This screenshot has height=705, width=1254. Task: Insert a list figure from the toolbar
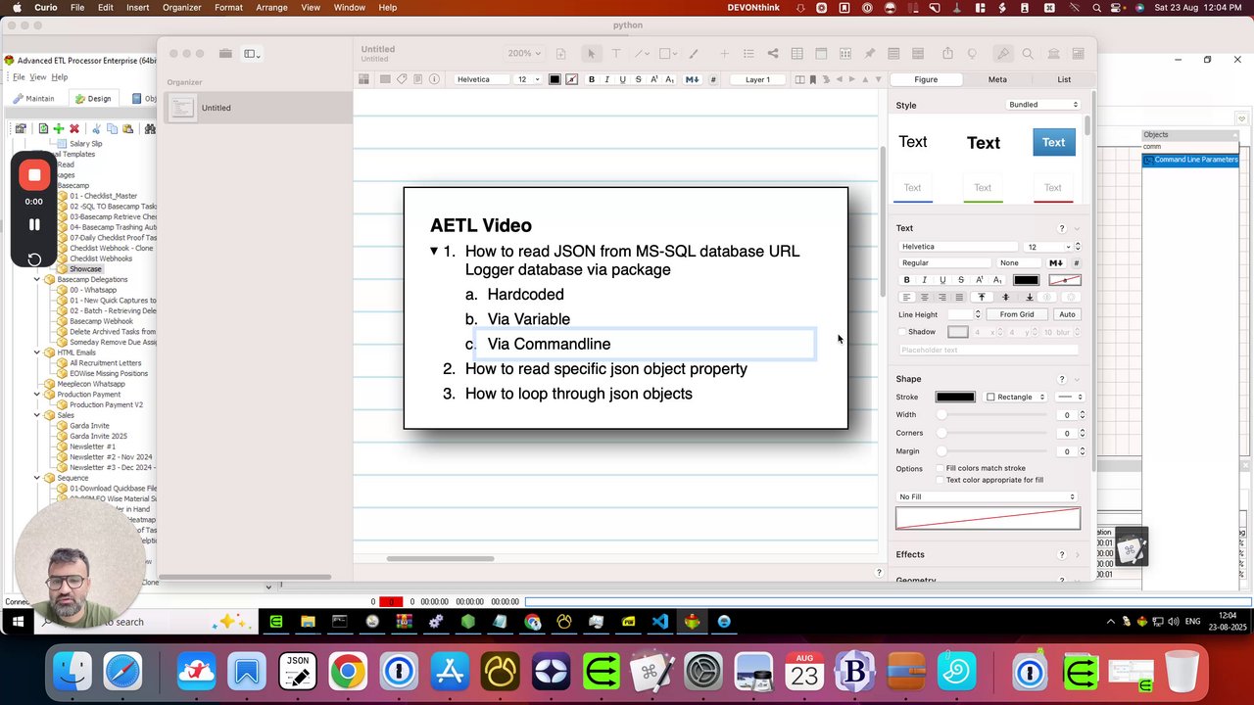(748, 54)
